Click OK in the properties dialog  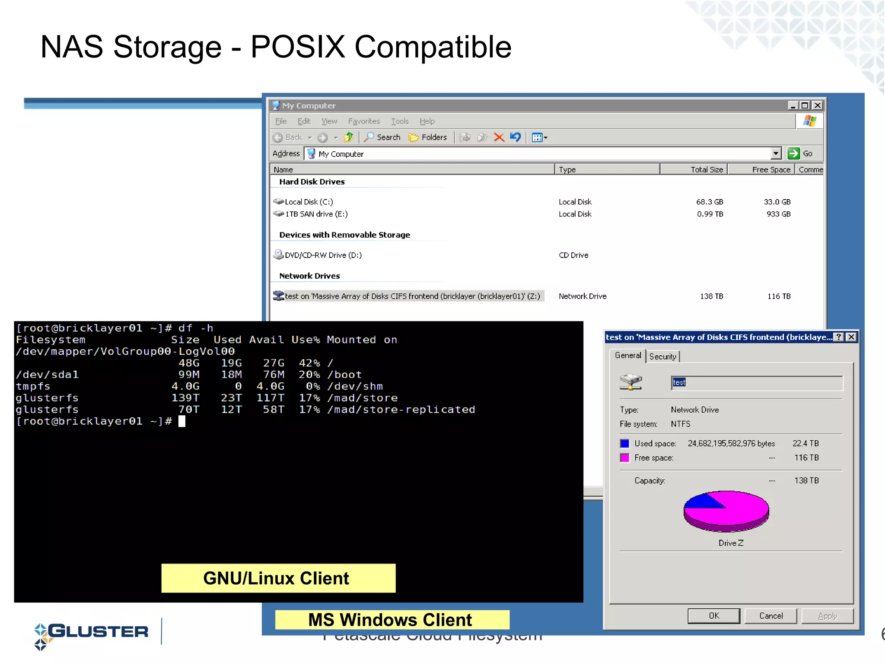[714, 616]
